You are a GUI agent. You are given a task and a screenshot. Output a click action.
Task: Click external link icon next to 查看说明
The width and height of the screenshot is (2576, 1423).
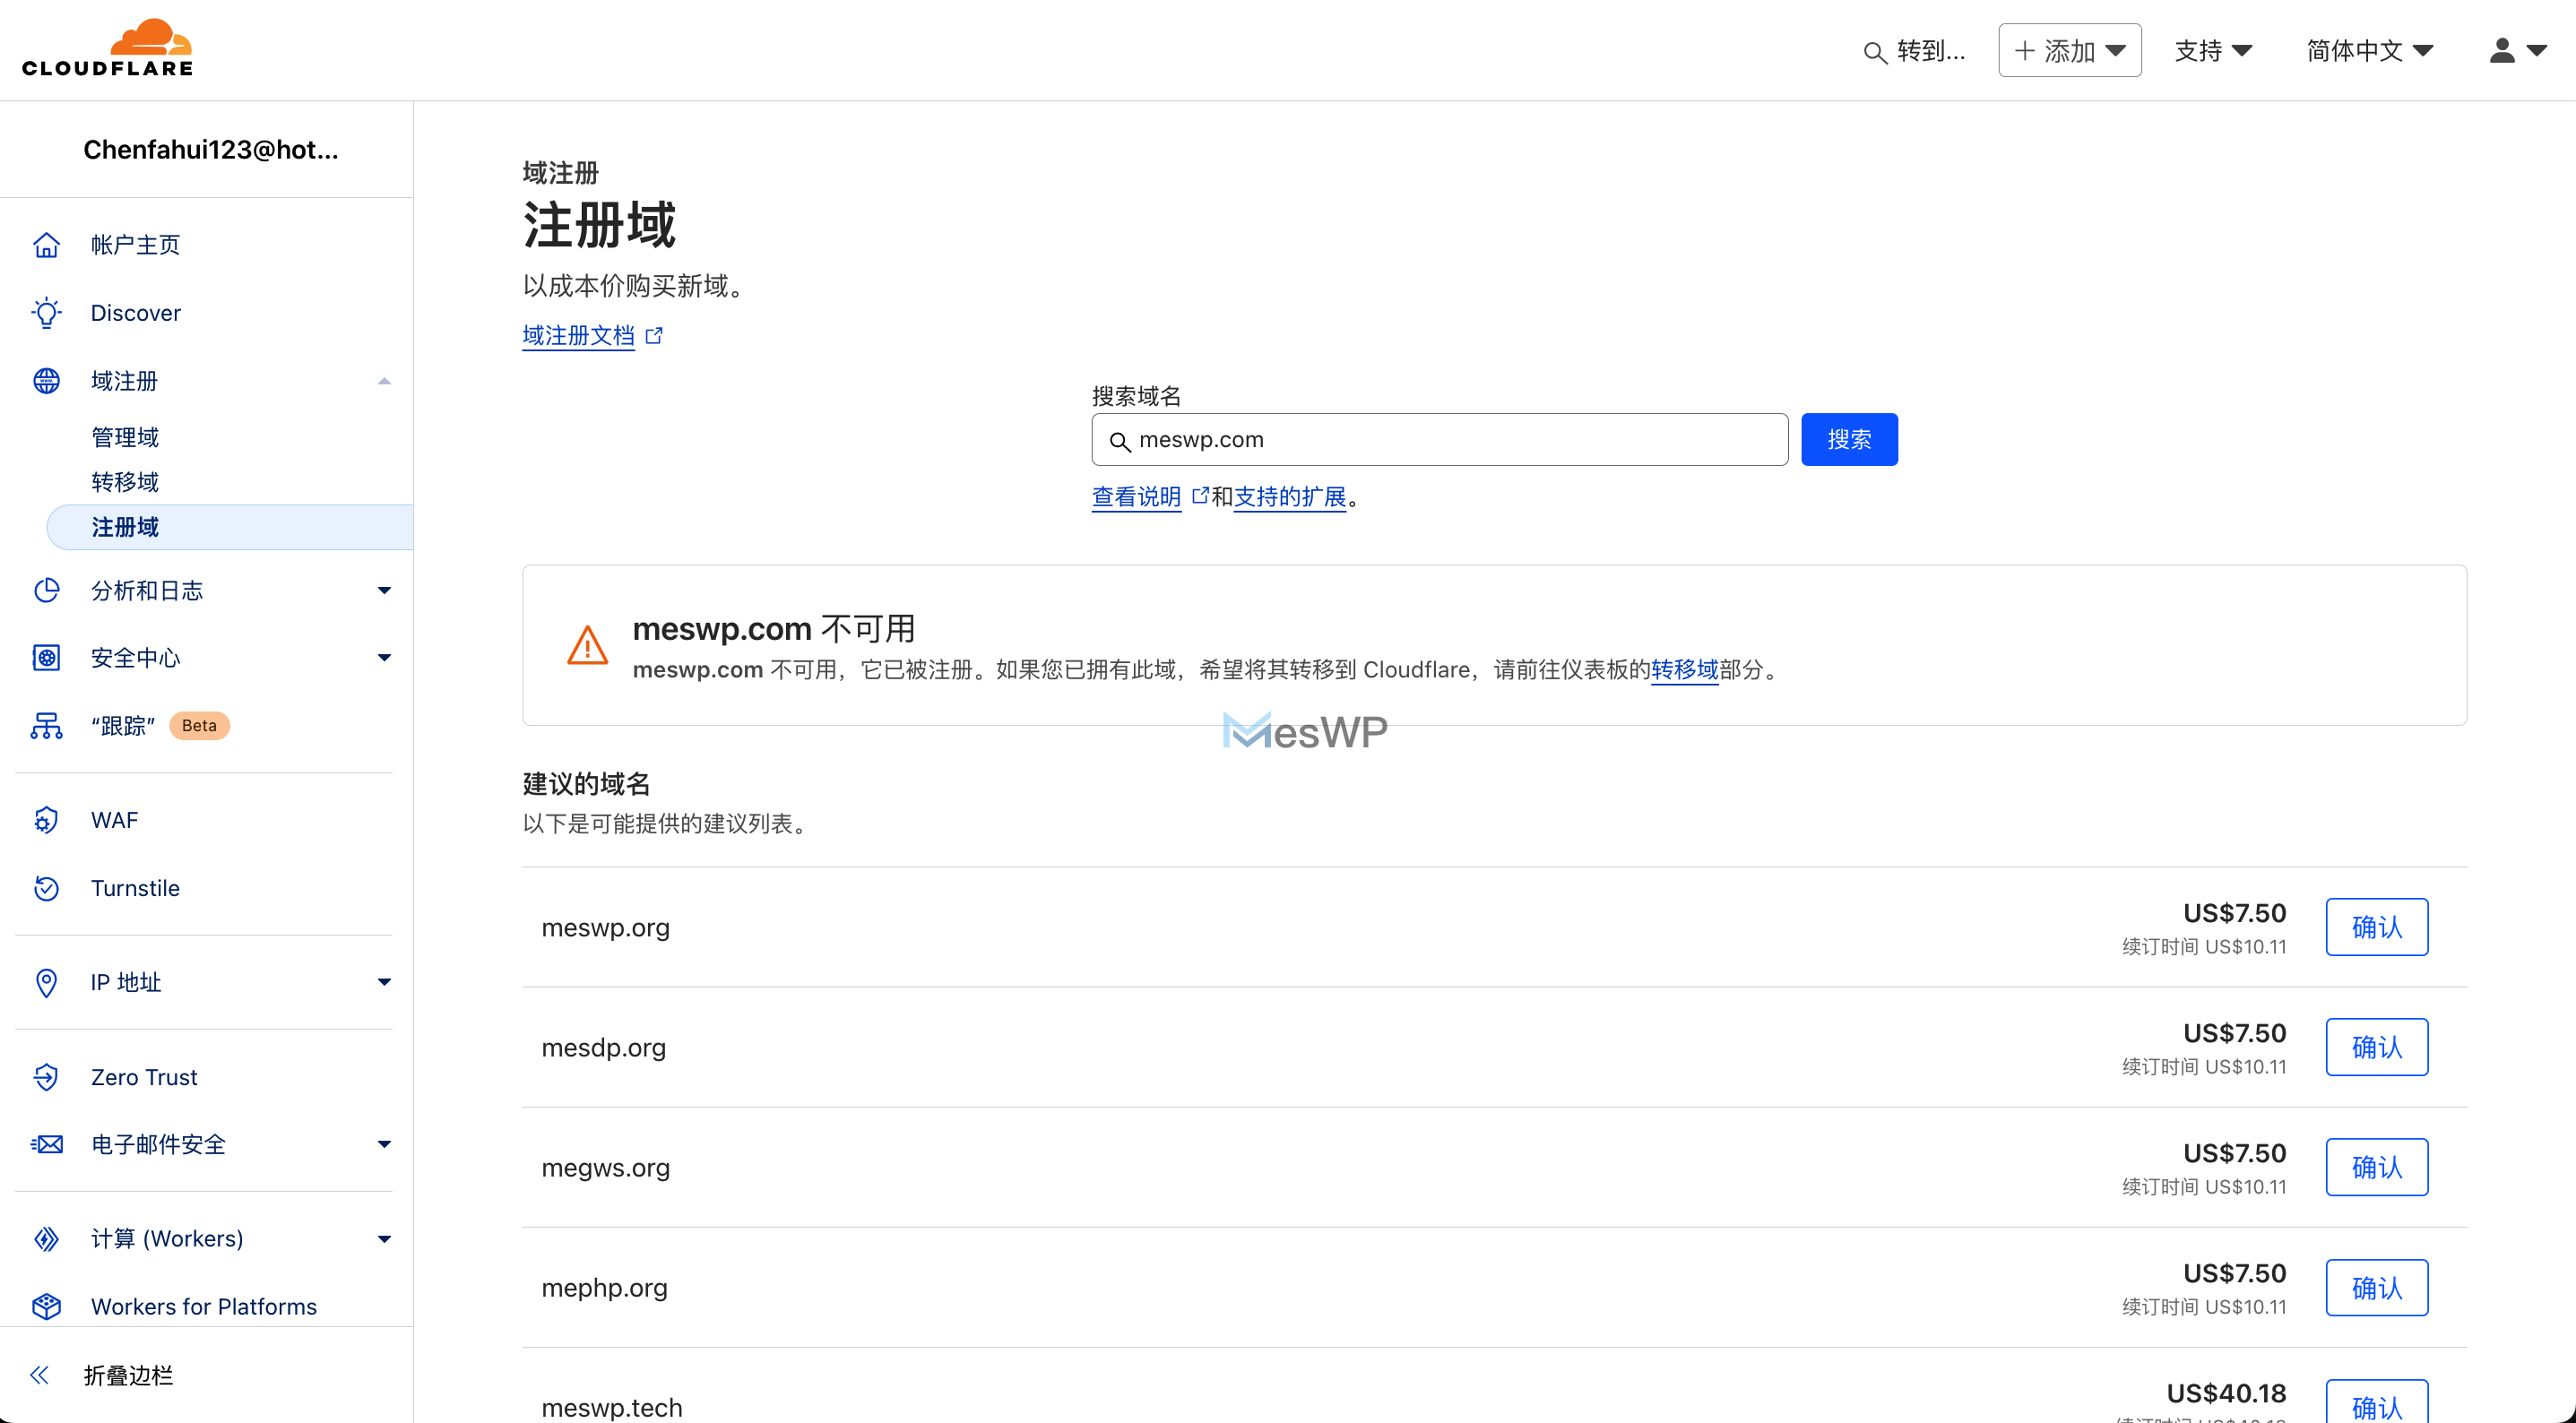[1200, 495]
